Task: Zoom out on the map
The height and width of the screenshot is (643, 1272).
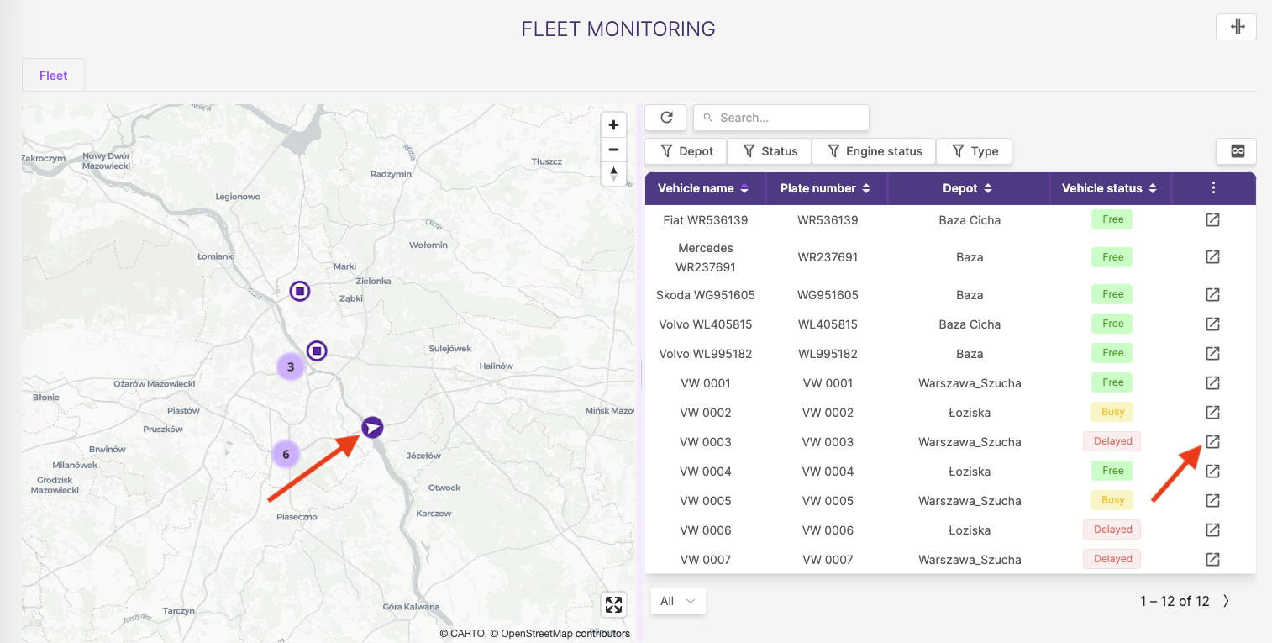Action: coord(613,150)
